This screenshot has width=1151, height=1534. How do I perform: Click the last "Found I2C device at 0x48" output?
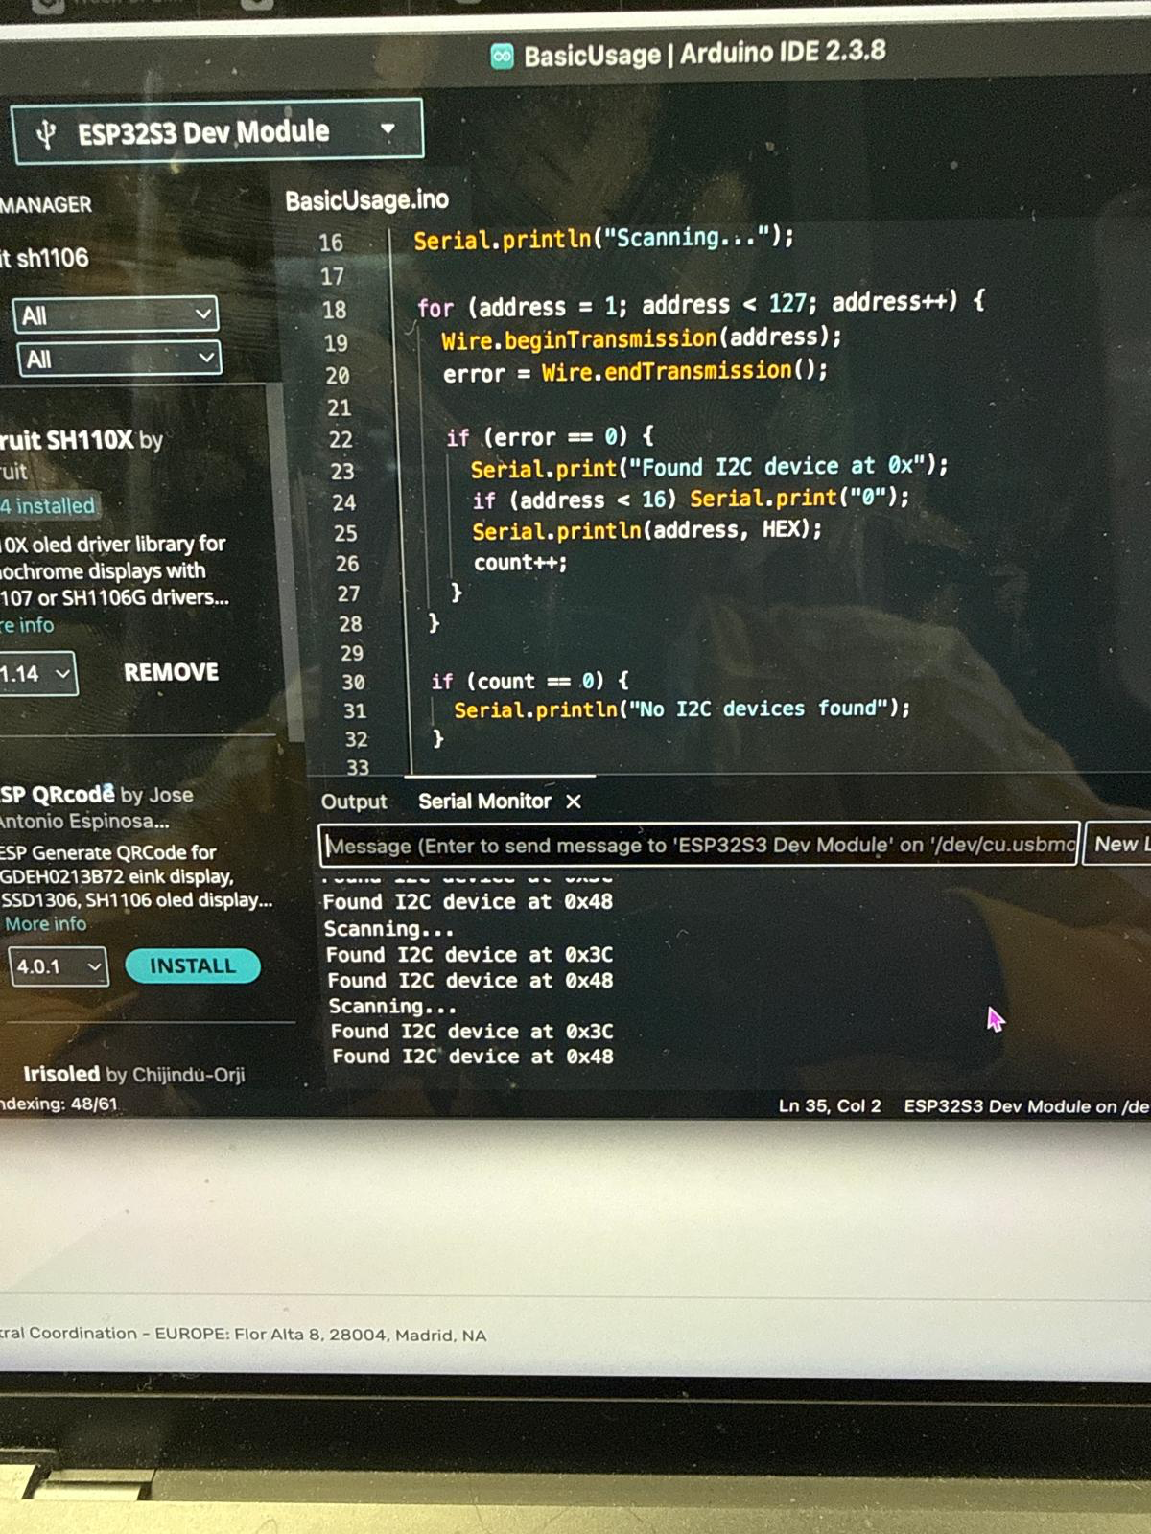(473, 1057)
